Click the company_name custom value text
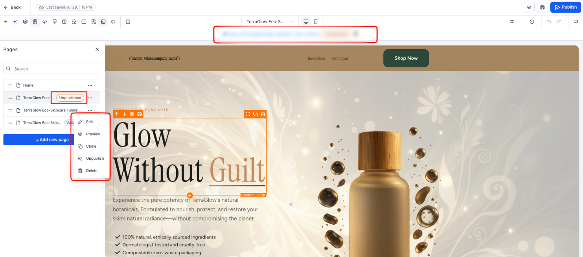This screenshot has height=257, width=583. pyautogui.click(x=154, y=58)
